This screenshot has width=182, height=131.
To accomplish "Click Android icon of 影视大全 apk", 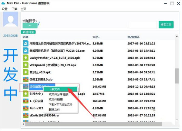I will point(26,93).
